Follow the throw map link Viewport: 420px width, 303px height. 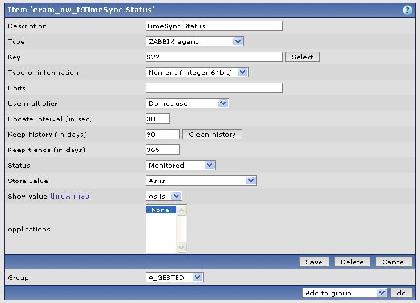pyautogui.click(x=70, y=196)
